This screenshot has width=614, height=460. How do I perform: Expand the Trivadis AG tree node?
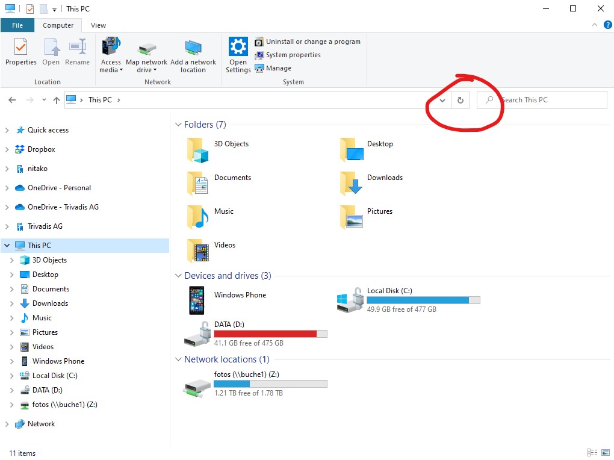point(7,226)
